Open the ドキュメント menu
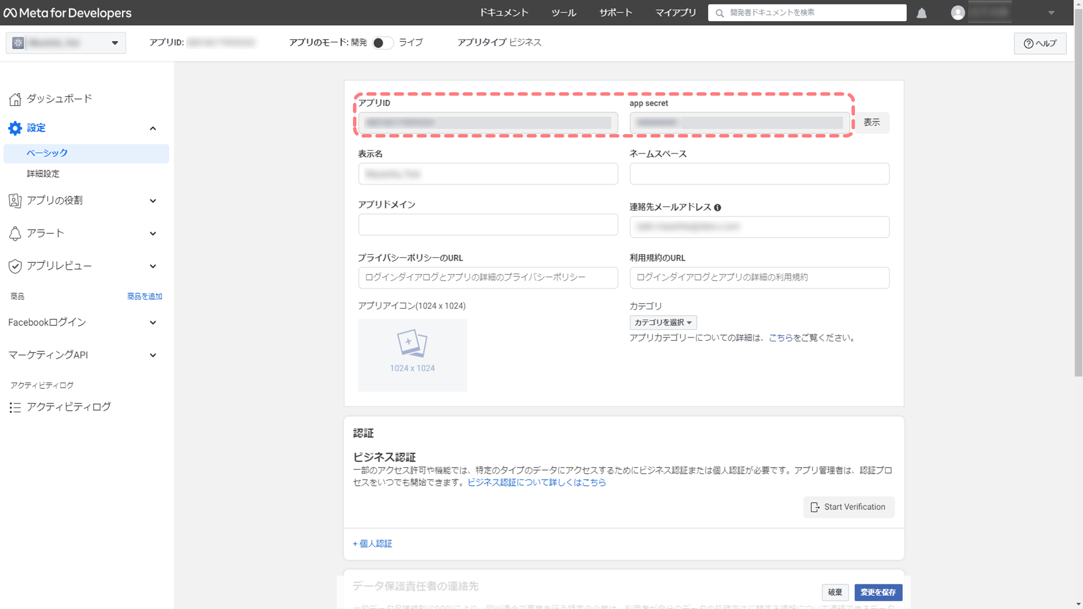 point(504,13)
